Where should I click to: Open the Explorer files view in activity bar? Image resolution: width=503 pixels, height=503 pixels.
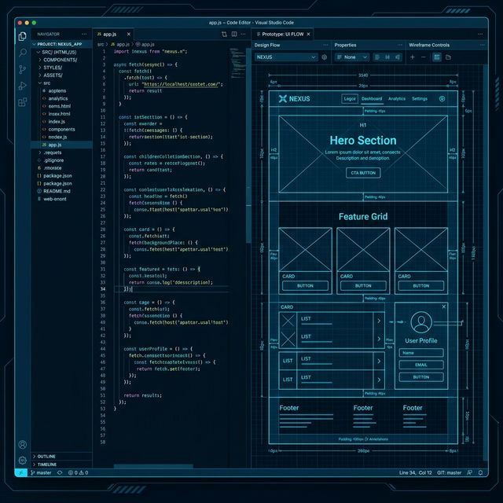coord(22,36)
